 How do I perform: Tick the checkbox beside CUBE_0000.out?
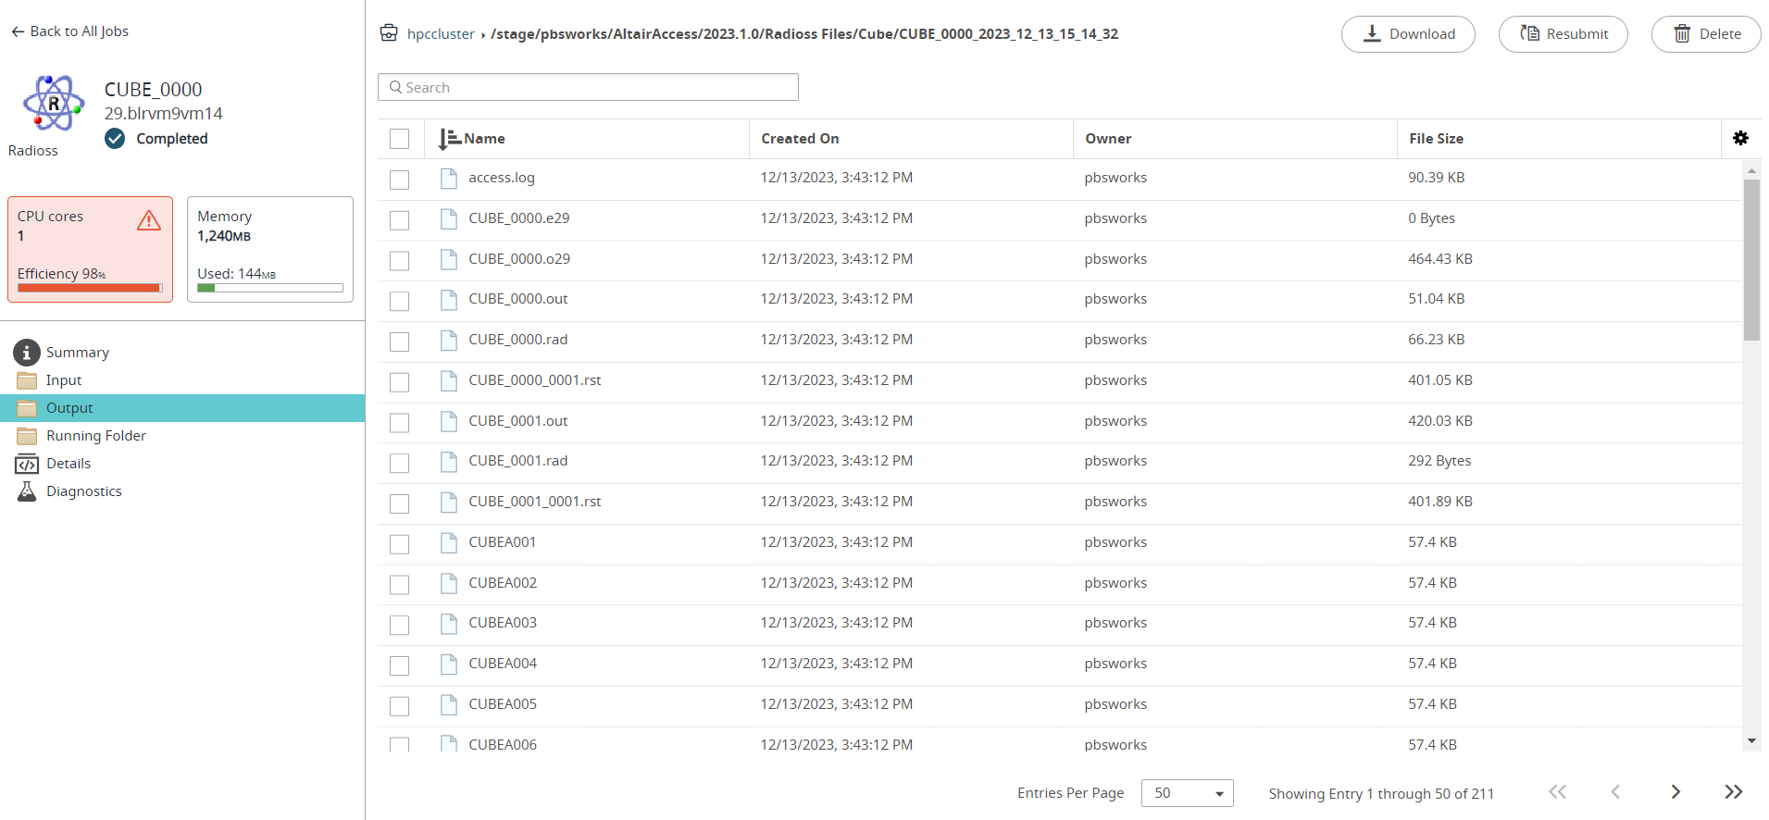pos(400,301)
